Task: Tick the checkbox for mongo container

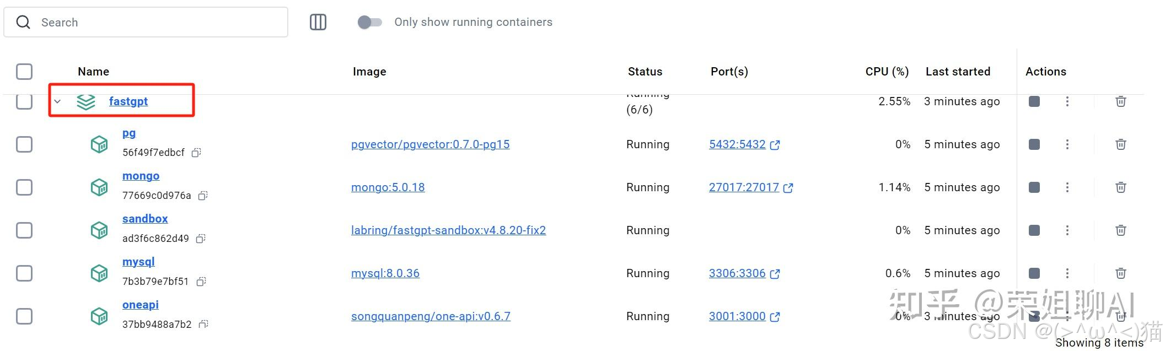Action: tap(24, 187)
